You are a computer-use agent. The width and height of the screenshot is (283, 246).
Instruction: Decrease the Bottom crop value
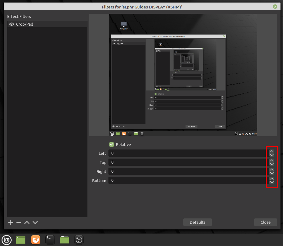272,182
